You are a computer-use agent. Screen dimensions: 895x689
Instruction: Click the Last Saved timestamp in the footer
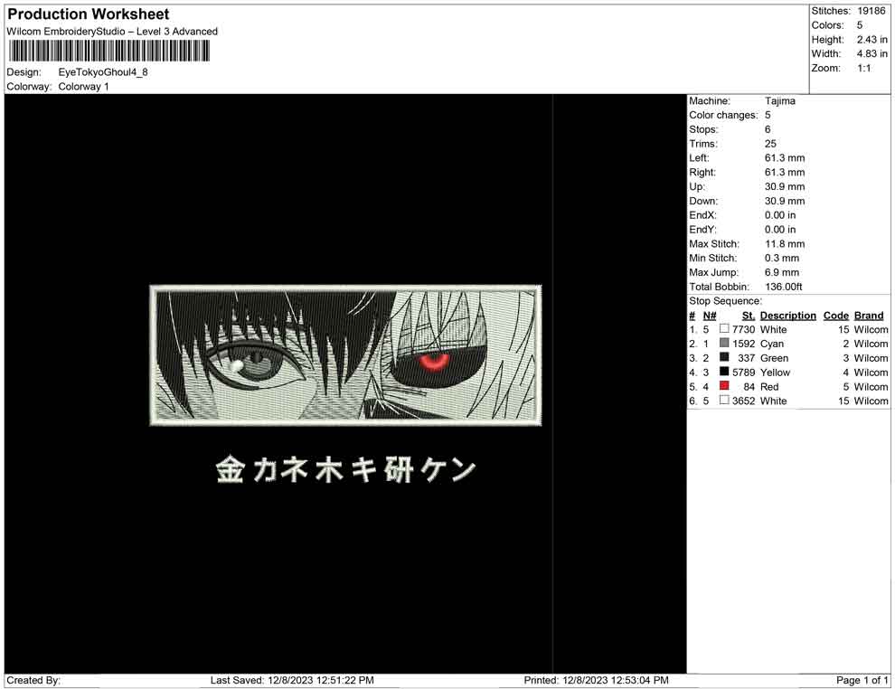tap(292, 680)
